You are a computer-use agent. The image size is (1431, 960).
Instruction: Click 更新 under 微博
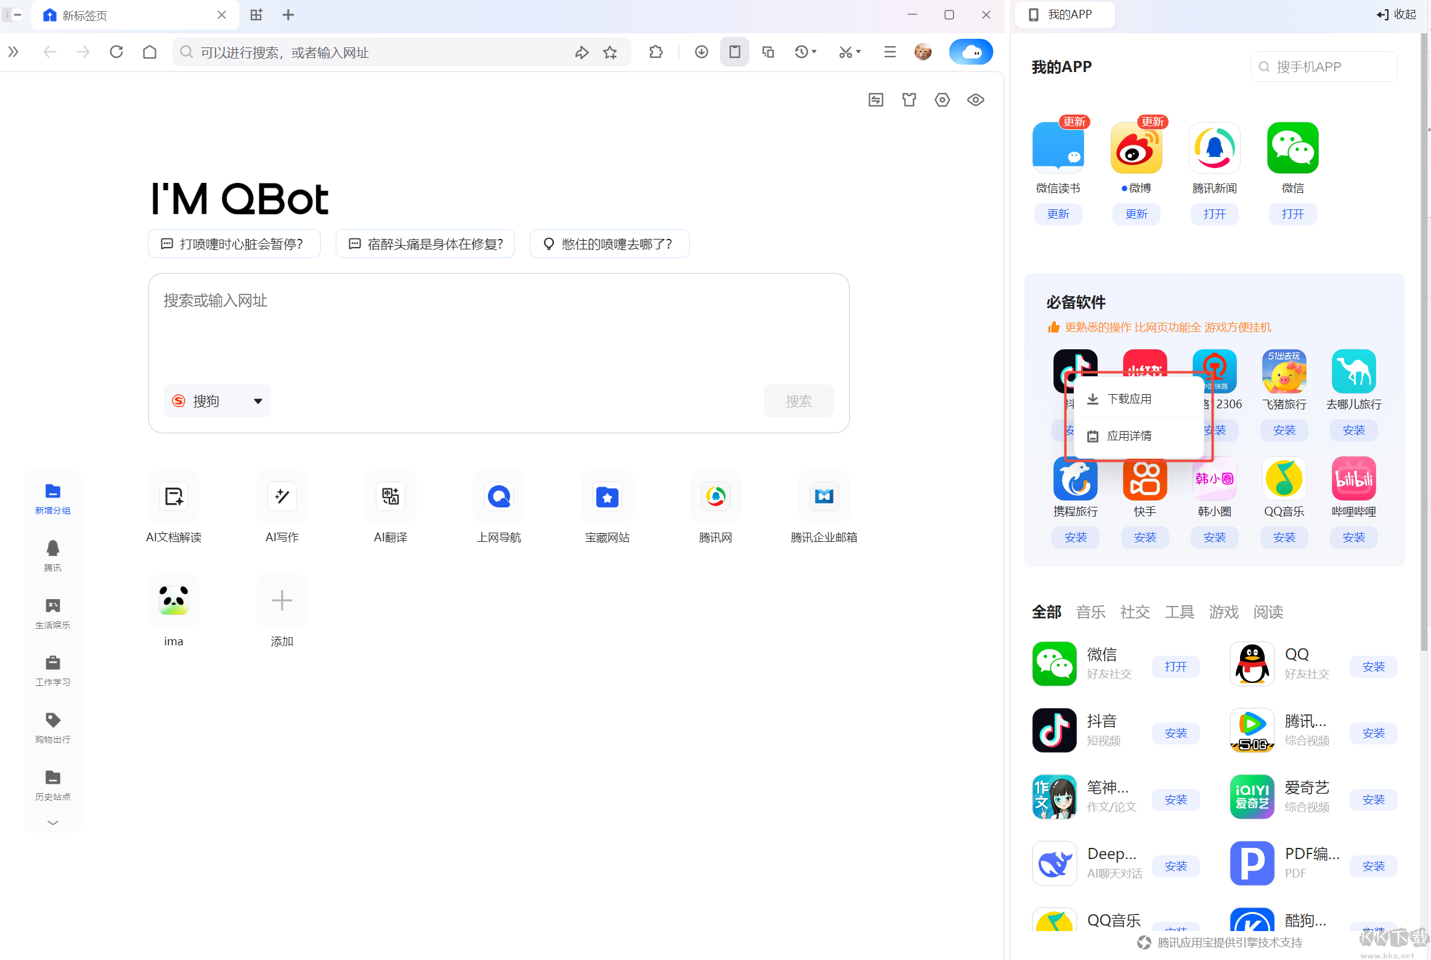click(1136, 214)
